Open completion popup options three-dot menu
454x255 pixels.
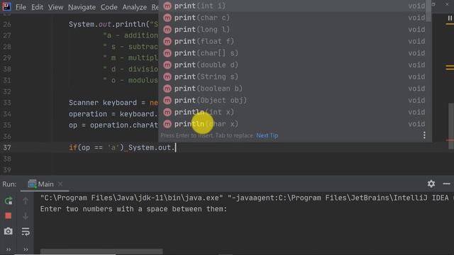[x=424, y=135]
